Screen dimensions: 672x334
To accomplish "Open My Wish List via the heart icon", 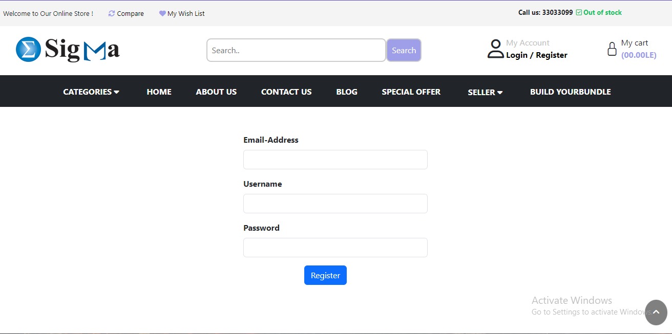I will tap(162, 13).
